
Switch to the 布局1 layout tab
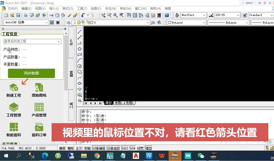click(x=119, y=103)
